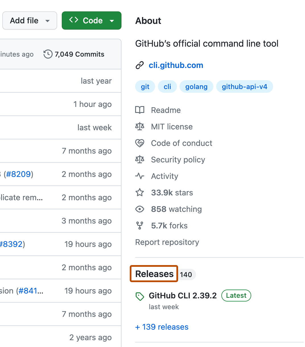
Task: Click the Security policy icon
Action: point(140,160)
